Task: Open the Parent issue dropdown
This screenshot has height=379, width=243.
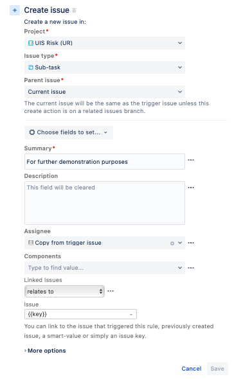Action: (x=105, y=92)
